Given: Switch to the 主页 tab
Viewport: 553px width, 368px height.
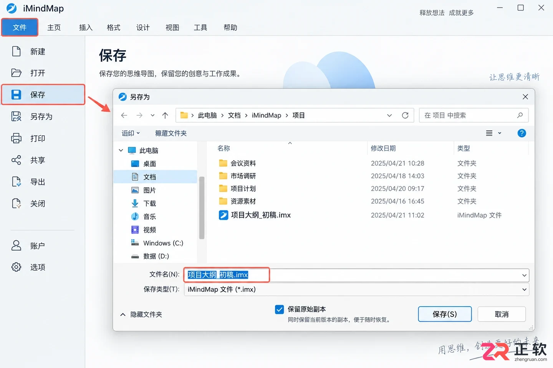Looking at the screenshot, I should tap(54, 27).
